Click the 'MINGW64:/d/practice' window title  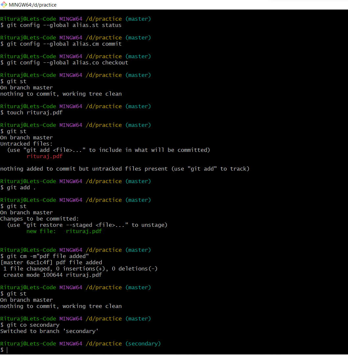coord(33,5)
